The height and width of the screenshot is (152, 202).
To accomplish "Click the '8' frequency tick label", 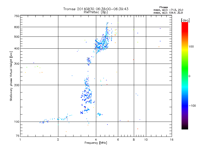I will click(x=134, y=140).
